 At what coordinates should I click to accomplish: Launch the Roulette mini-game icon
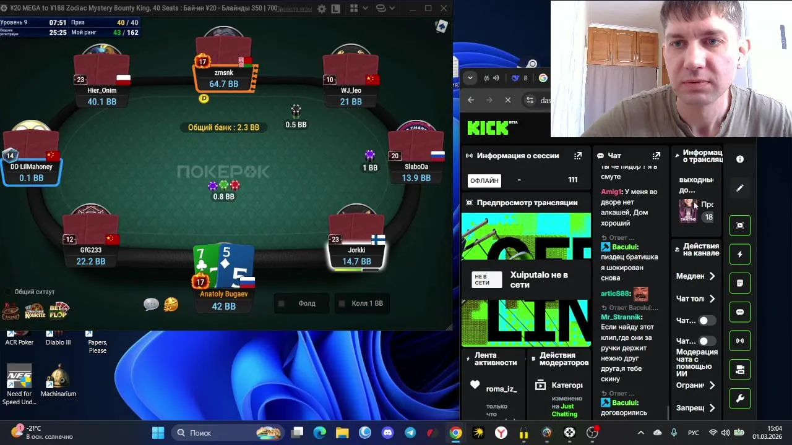pos(35,311)
